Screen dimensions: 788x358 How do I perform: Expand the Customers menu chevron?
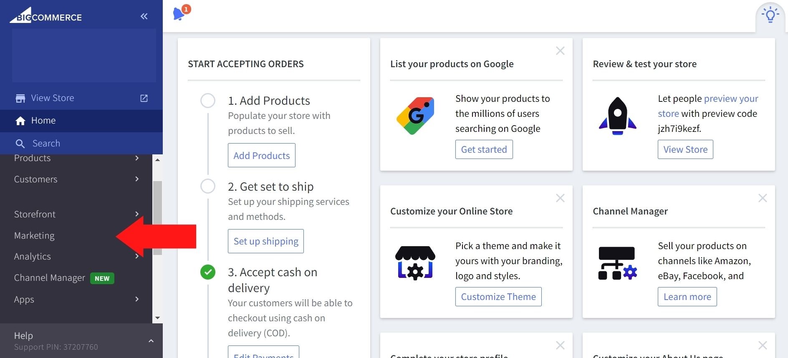[137, 179]
